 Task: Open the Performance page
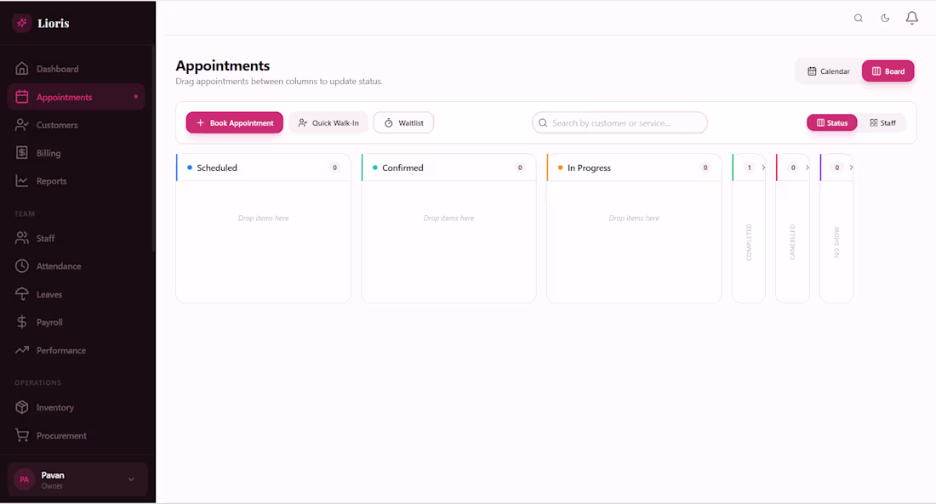[x=77, y=350]
